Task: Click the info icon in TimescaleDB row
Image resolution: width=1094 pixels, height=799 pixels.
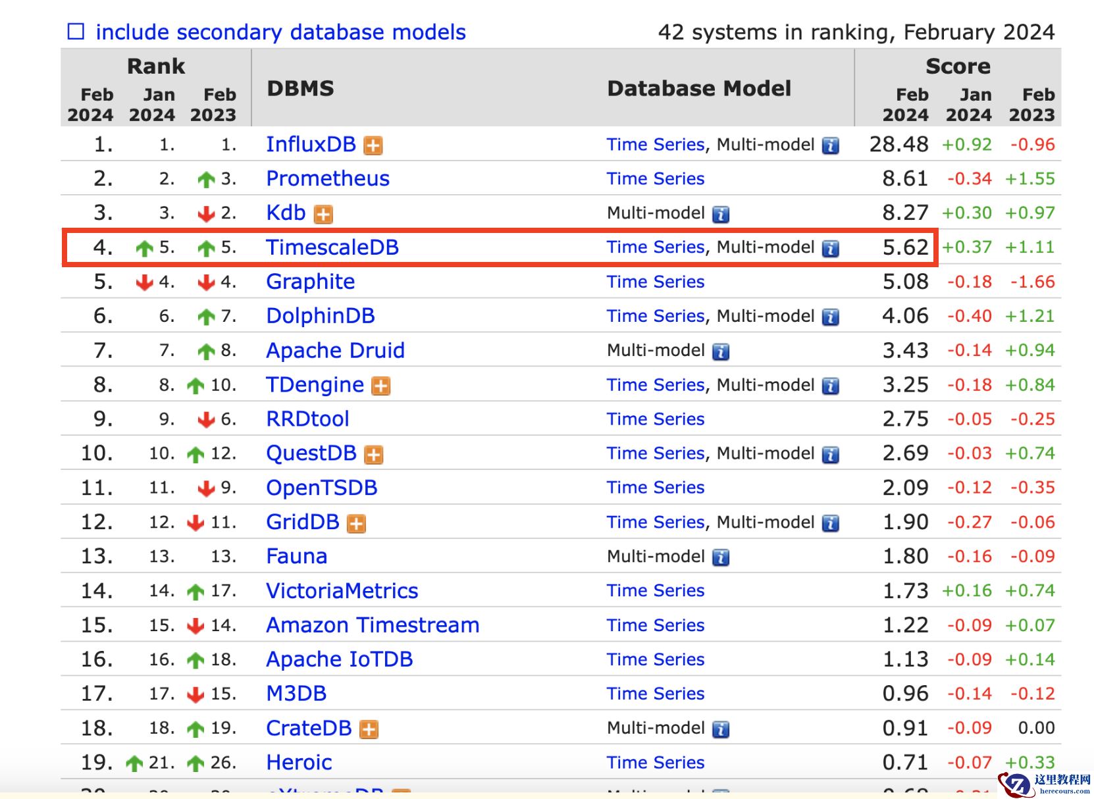Action: 831,248
